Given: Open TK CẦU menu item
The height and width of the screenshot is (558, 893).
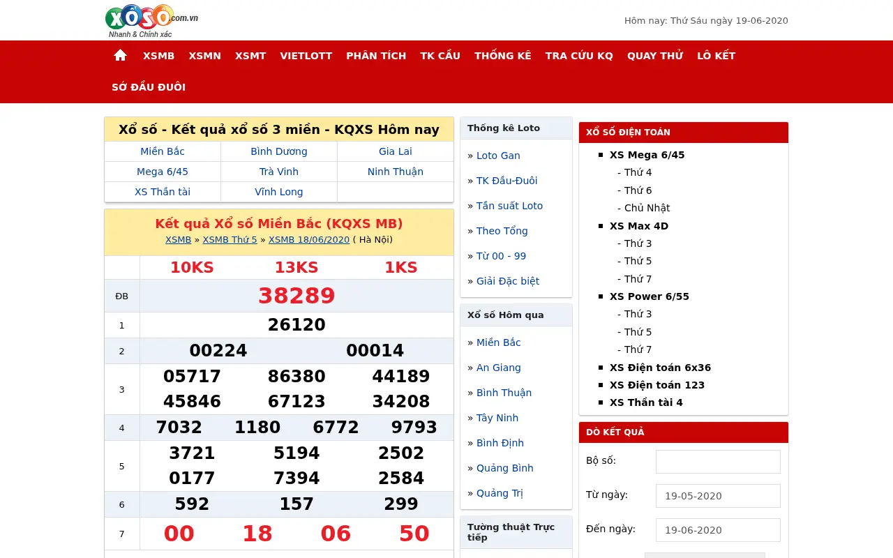Looking at the screenshot, I should point(440,56).
